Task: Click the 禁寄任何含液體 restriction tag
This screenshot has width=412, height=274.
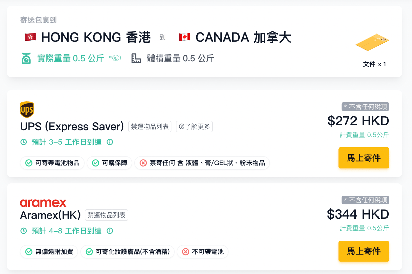Action: click(x=202, y=163)
